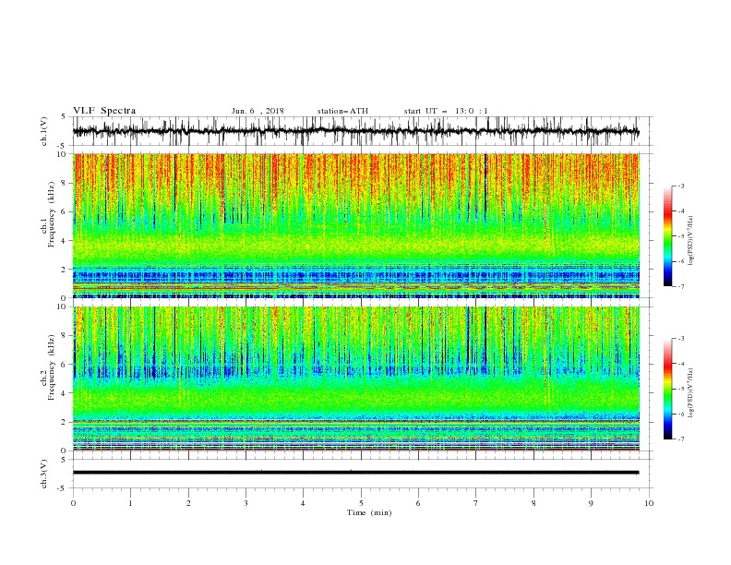Click the ch.1 voltage waveform trace

(356, 131)
